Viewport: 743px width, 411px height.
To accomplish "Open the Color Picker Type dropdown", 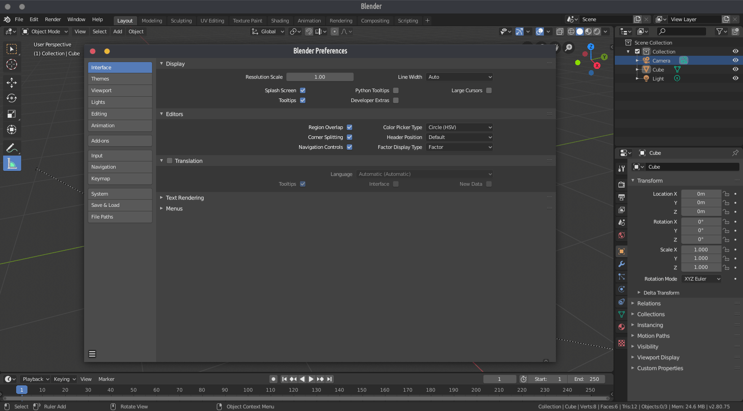I will (459, 127).
